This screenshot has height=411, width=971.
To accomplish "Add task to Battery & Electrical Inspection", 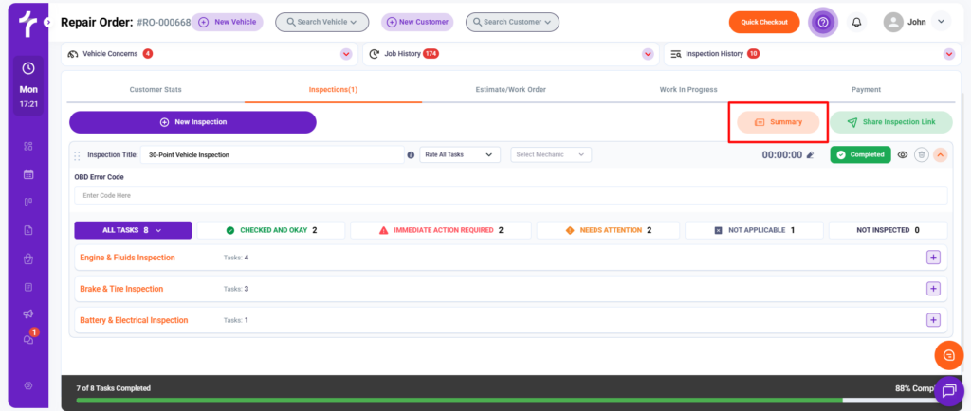I will 933,320.
